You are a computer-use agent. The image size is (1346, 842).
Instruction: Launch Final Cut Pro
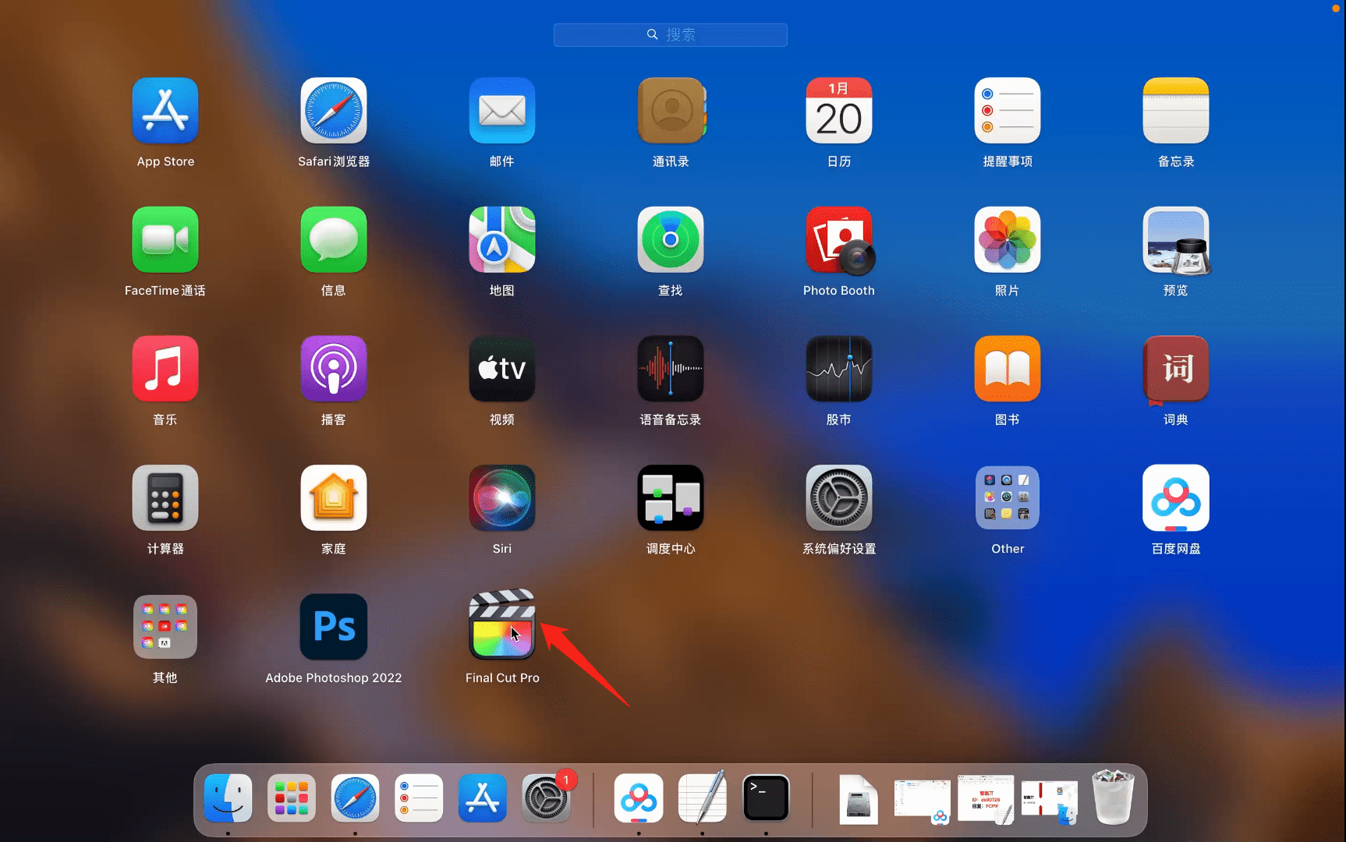502,624
